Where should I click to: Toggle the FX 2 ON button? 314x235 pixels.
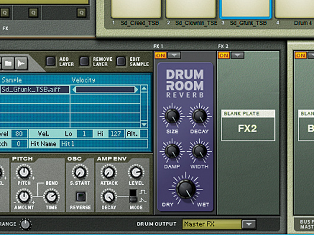(224, 56)
